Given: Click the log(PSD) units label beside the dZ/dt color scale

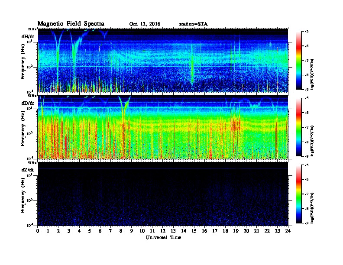Looking at the screenshot, I should pyautogui.click(x=312, y=207).
